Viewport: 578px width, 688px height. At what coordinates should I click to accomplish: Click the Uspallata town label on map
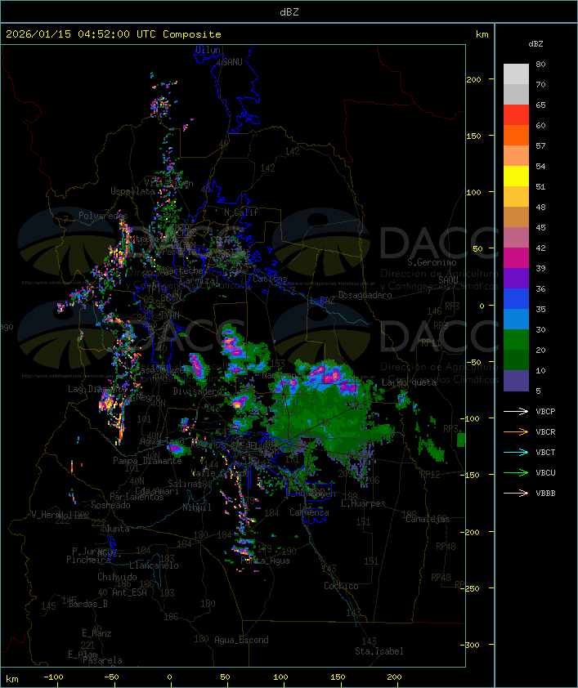point(132,191)
